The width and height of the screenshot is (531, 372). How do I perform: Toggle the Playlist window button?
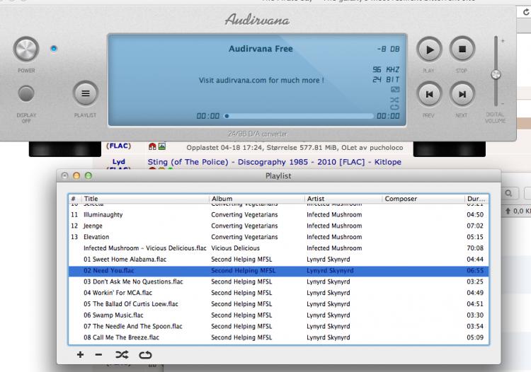click(x=85, y=93)
